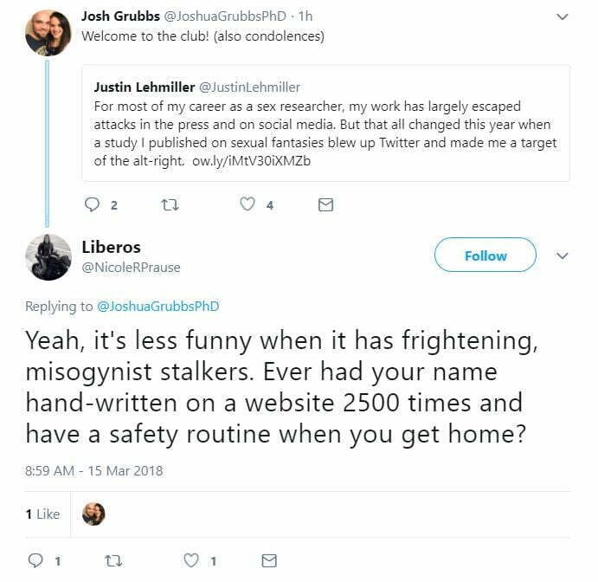Open tweet timestamp 8:59 AM - 15 Mar 2018

point(94,471)
